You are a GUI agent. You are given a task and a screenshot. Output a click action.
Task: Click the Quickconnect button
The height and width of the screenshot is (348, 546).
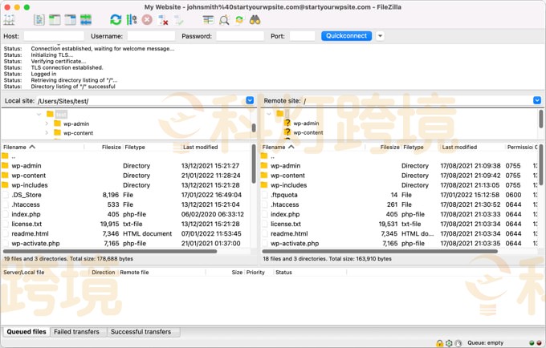(347, 36)
